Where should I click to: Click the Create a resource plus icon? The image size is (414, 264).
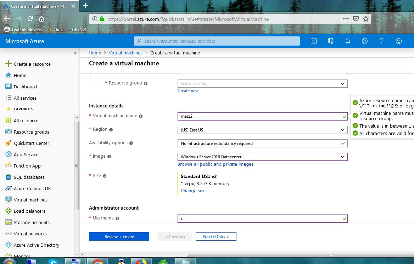pyautogui.click(x=9, y=64)
